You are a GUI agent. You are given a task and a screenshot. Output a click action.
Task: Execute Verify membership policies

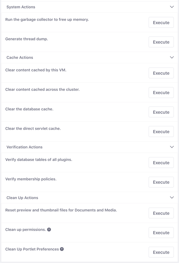(x=161, y=182)
